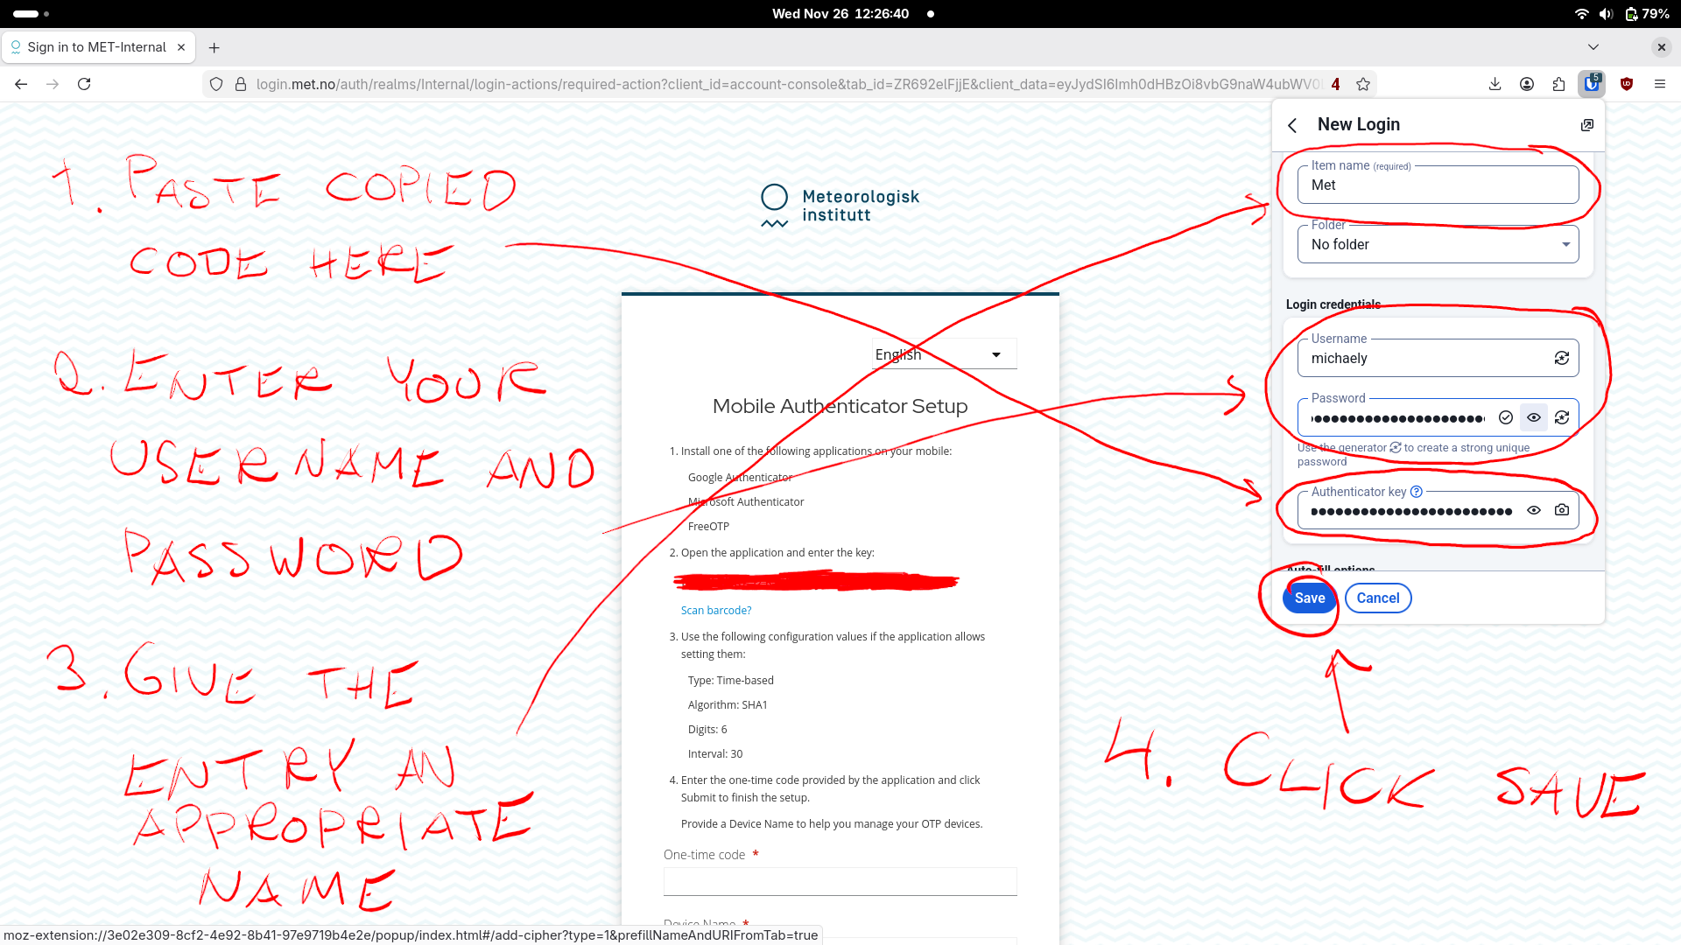1681x945 pixels.
Task: Check if the password has been exposed
Action: pyautogui.click(x=1506, y=417)
